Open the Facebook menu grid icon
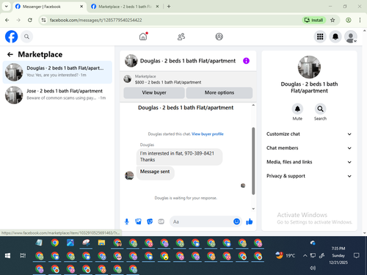The height and width of the screenshot is (275, 367). (320, 37)
